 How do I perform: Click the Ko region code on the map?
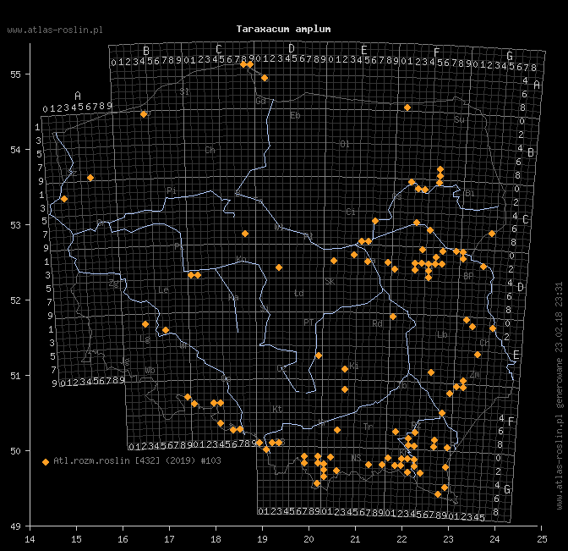point(241,259)
